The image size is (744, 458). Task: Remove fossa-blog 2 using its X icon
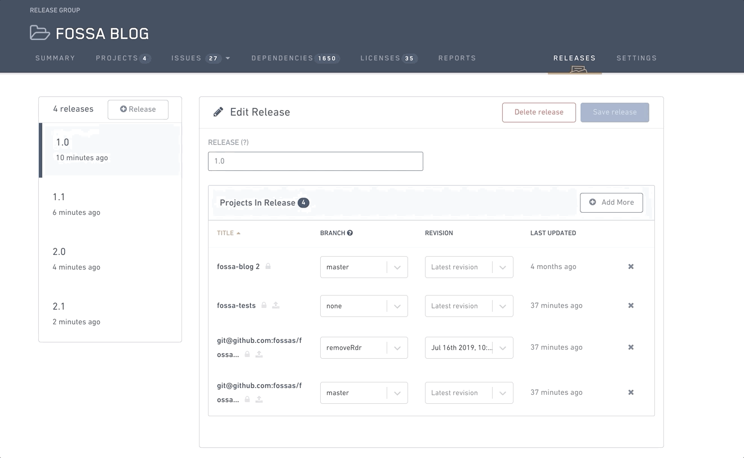pyautogui.click(x=631, y=267)
